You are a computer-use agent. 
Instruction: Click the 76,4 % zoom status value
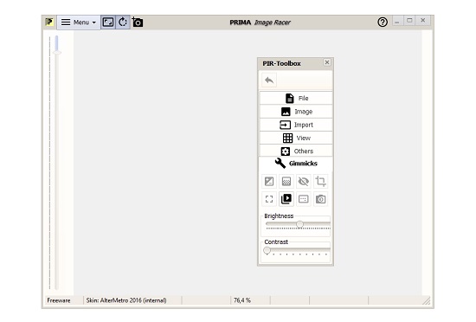242,300
